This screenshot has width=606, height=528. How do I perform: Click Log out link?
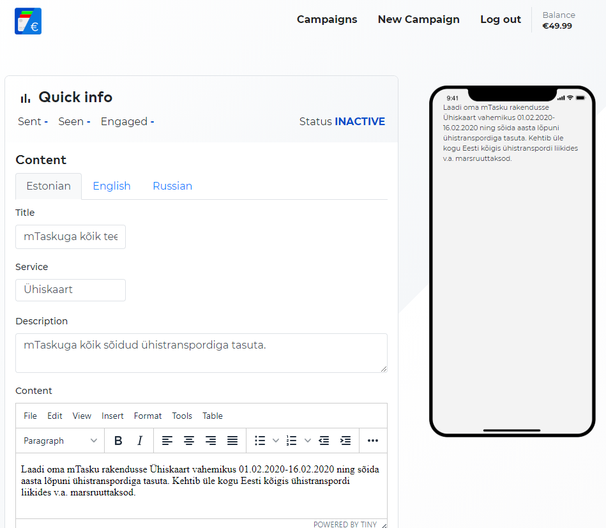[501, 19]
